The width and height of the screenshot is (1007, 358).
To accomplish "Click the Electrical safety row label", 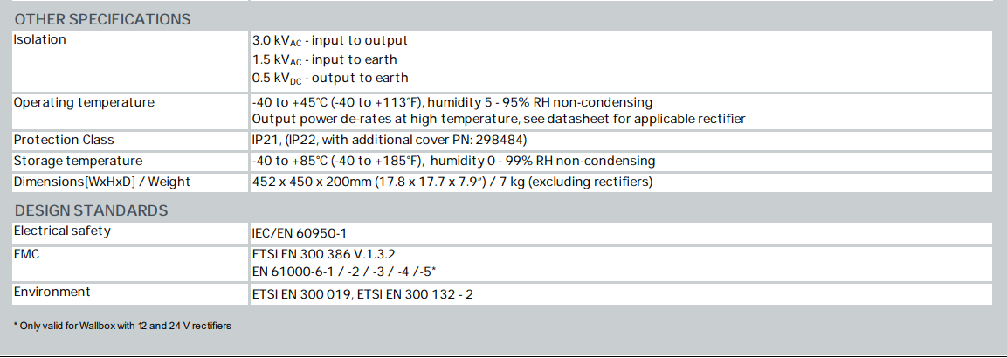I will (x=62, y=231).
